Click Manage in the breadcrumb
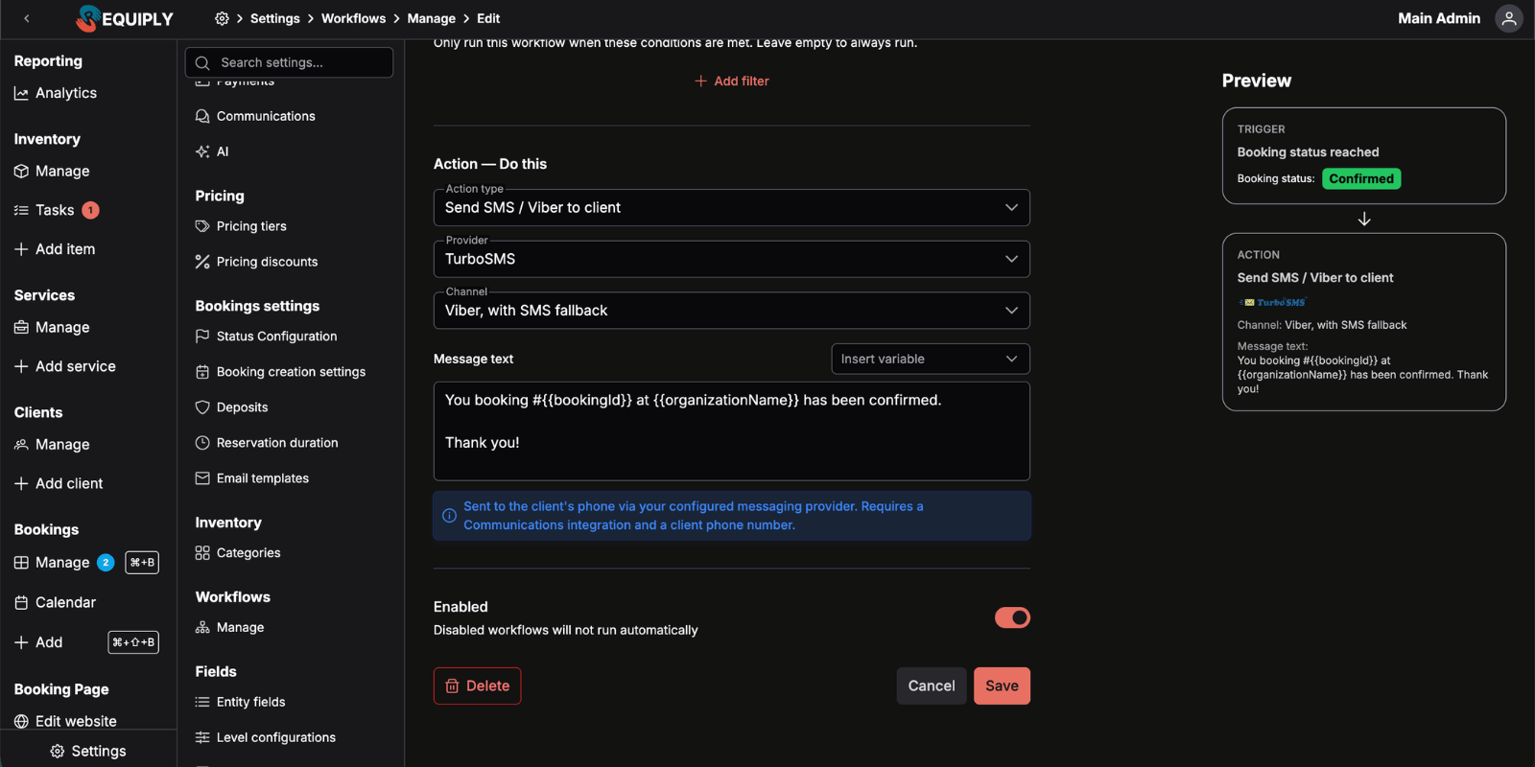This screenshot has width=1535, height=767. coord(432,18)
